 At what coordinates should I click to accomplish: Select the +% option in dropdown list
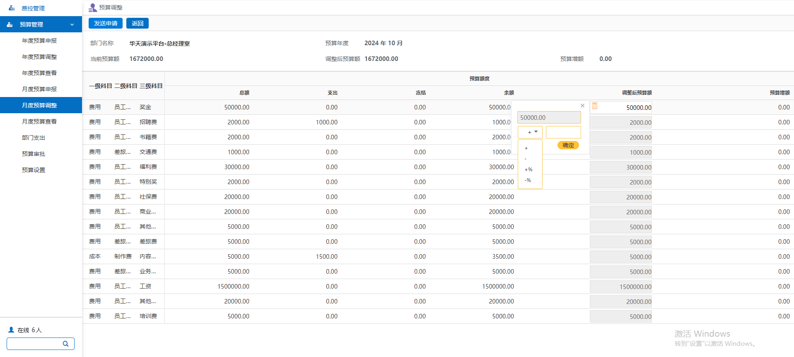coord(529,170)
